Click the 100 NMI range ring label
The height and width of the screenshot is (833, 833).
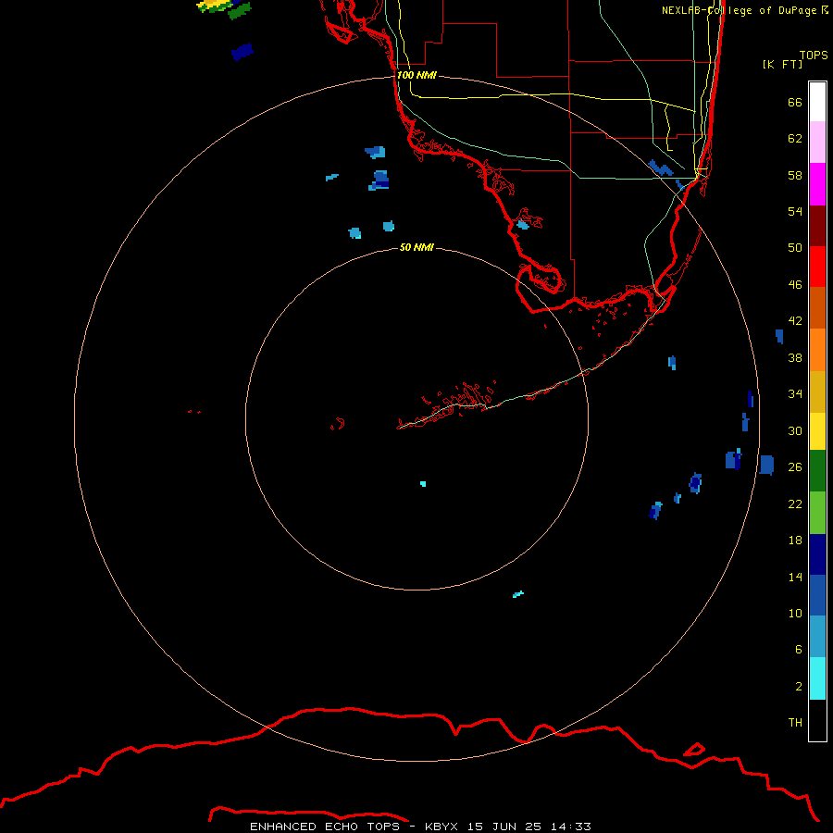(416, 75)
